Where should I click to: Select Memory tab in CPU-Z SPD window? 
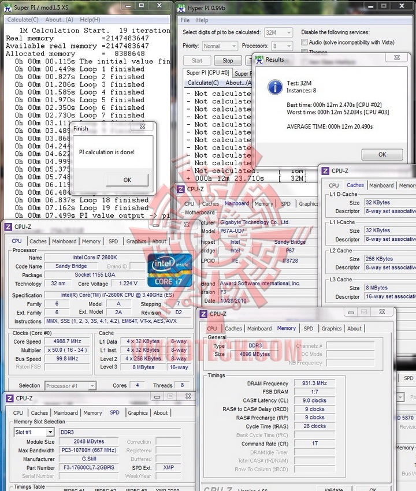tap(92, 412)
